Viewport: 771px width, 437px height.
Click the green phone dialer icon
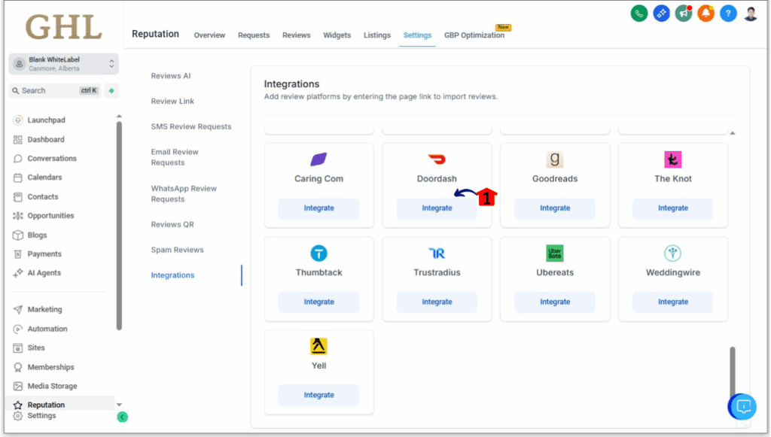tap(638, 14)
